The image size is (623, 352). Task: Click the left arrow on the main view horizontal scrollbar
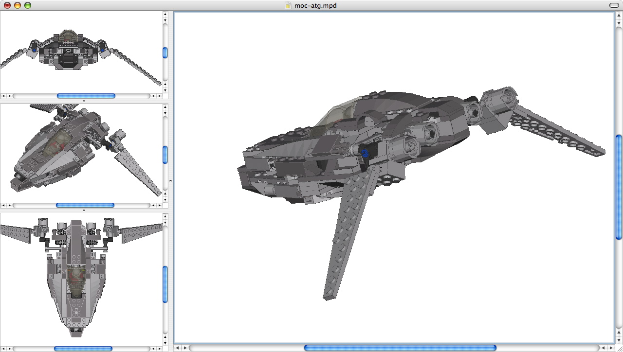coord(178,347)
